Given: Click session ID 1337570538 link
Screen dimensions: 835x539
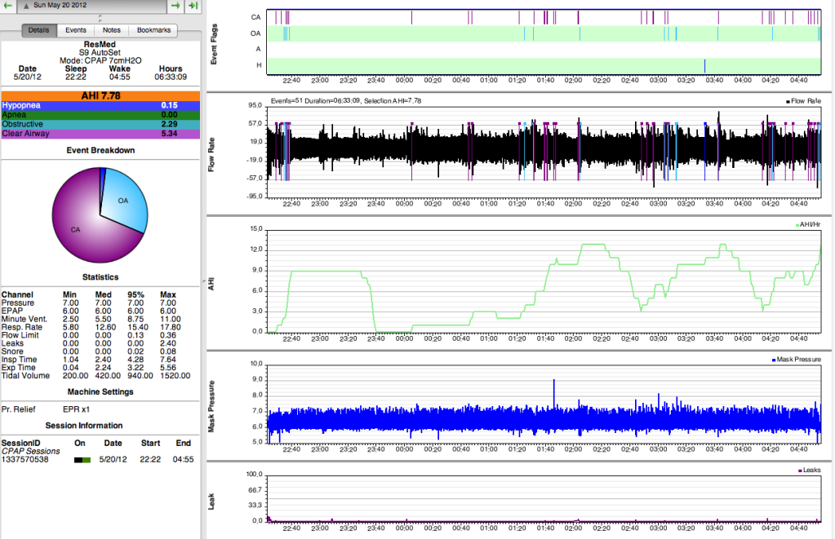Looking at the screenshot, I should click(x=24, y=460).
